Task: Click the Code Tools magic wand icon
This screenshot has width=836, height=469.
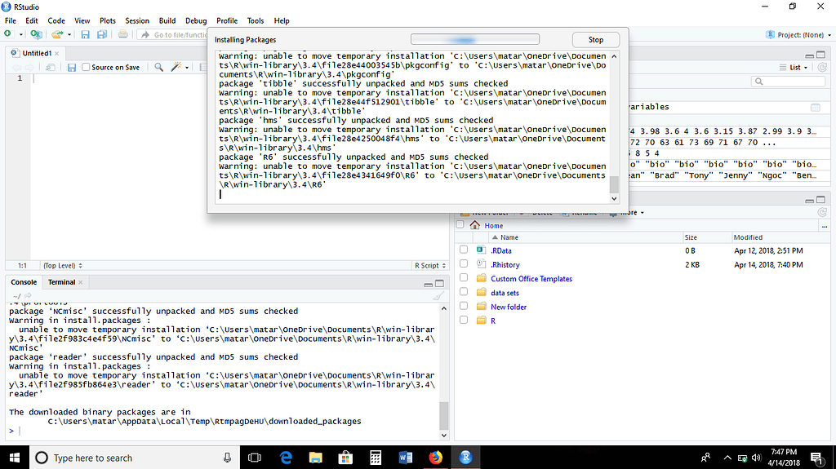Action: coord(176,67)
